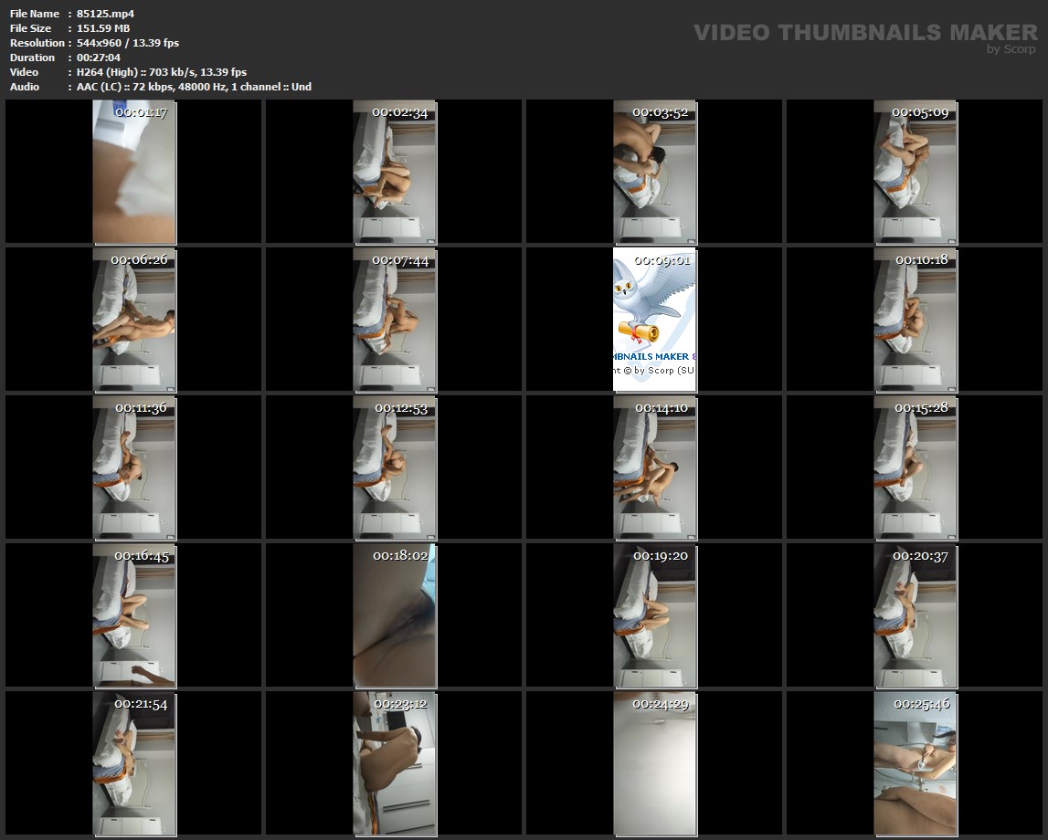The height and width of the screenshot is (840, 1048).
Task: Click the resolution value 544x960 / 13.39 fps
Action: coord(128,43)
